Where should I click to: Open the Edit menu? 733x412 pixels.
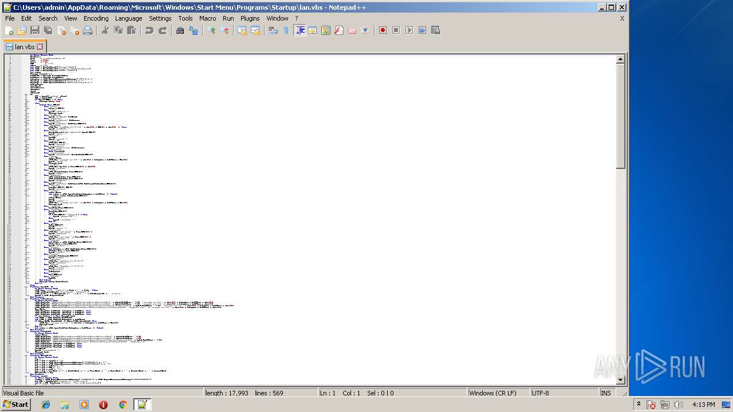(x=26, y=18)
